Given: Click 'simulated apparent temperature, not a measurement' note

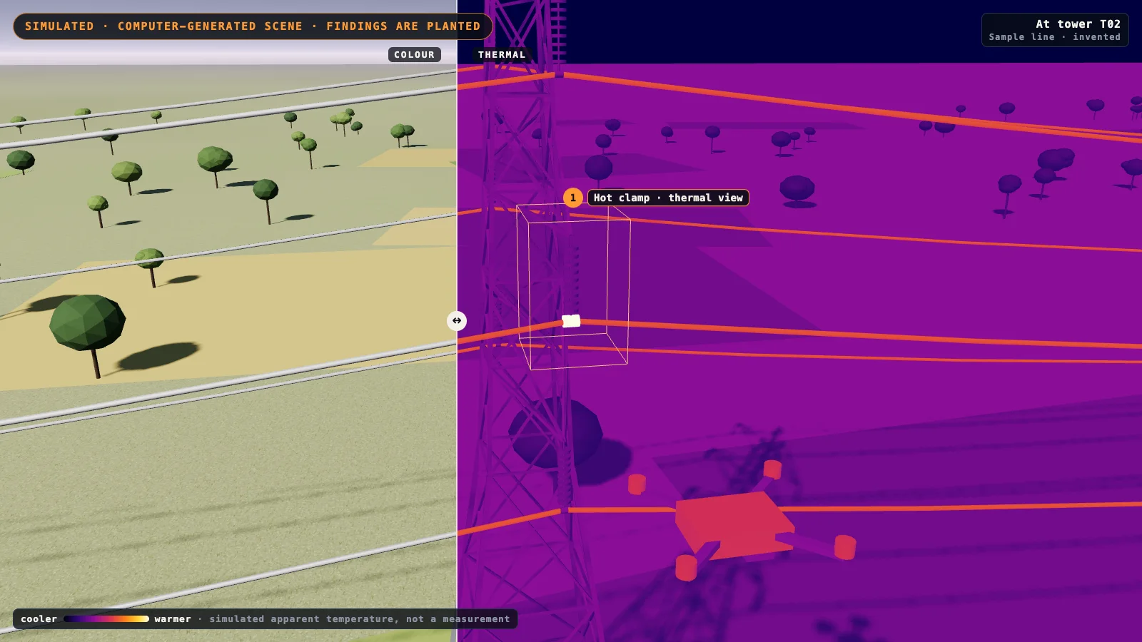Looking at the screenshot, I should pyautogui.click(x=360, y=618).
